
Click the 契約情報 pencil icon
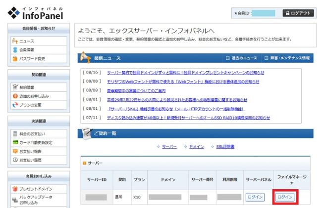pyautogui.click(x=15, y=87)
